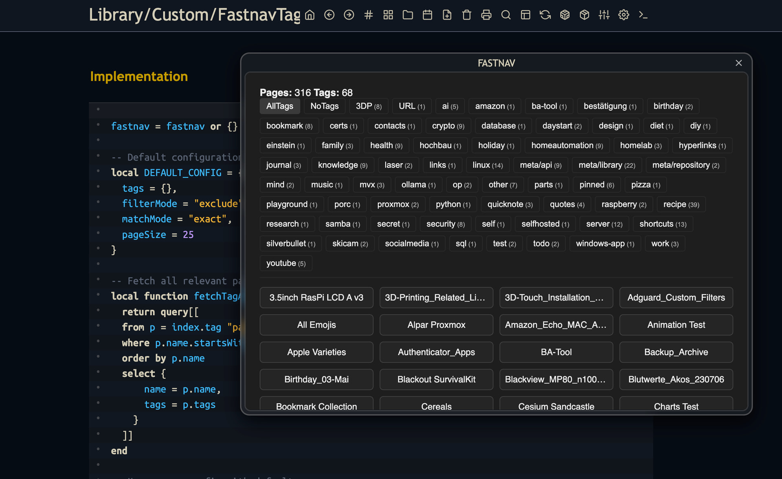Click the page title Library/Custom/FastnavTag
The height and width of the screenshot is (479, 782).
tap(194, 15)
